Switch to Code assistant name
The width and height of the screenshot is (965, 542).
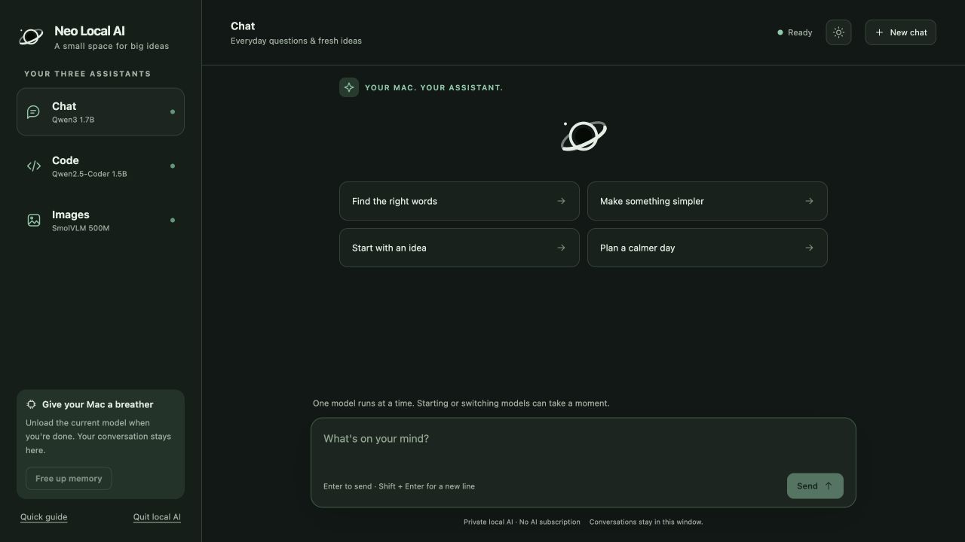[x=66, y=160]
